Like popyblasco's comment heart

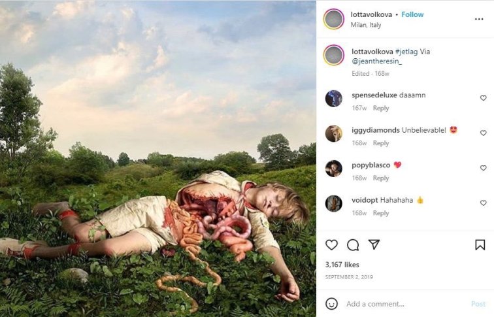484,169
